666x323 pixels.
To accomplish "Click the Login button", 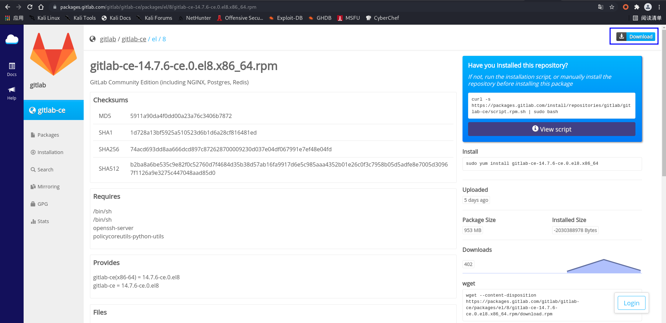I will pyautogui.click(x=631, y=303).
